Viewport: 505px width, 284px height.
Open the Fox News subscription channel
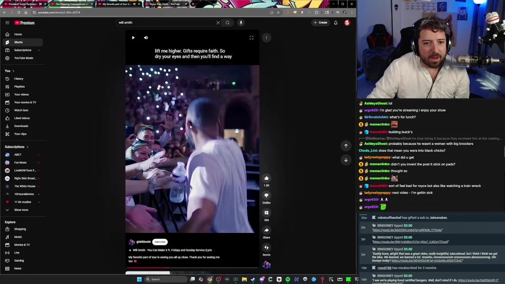23,163
